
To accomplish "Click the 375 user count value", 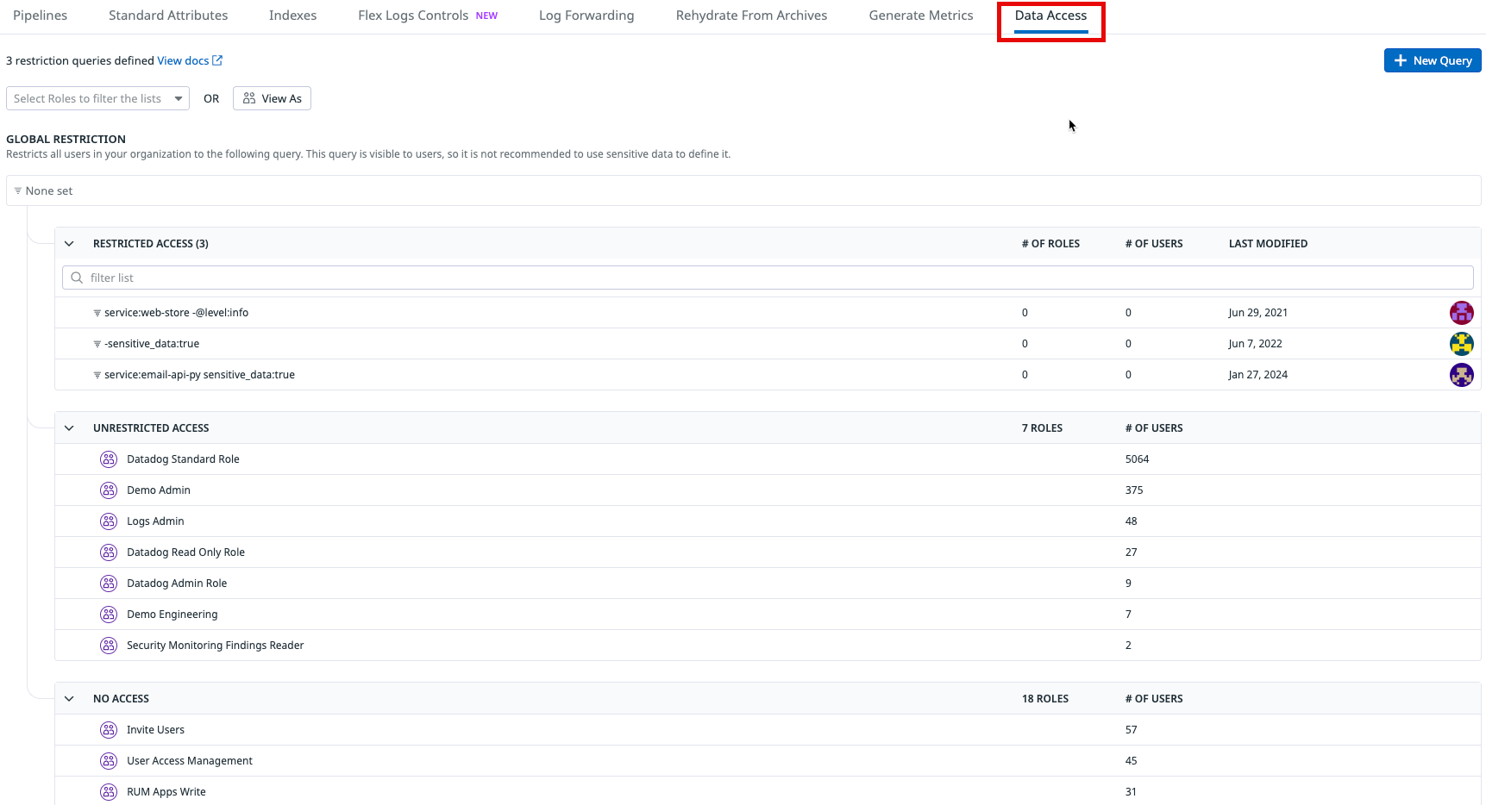I will 1134,490.
